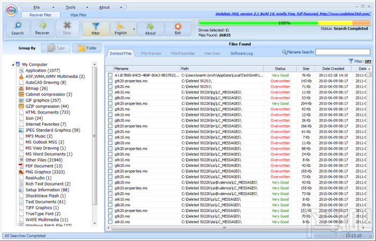Click the Search toolbar button
376x241 pixels.
coord(17,28)
